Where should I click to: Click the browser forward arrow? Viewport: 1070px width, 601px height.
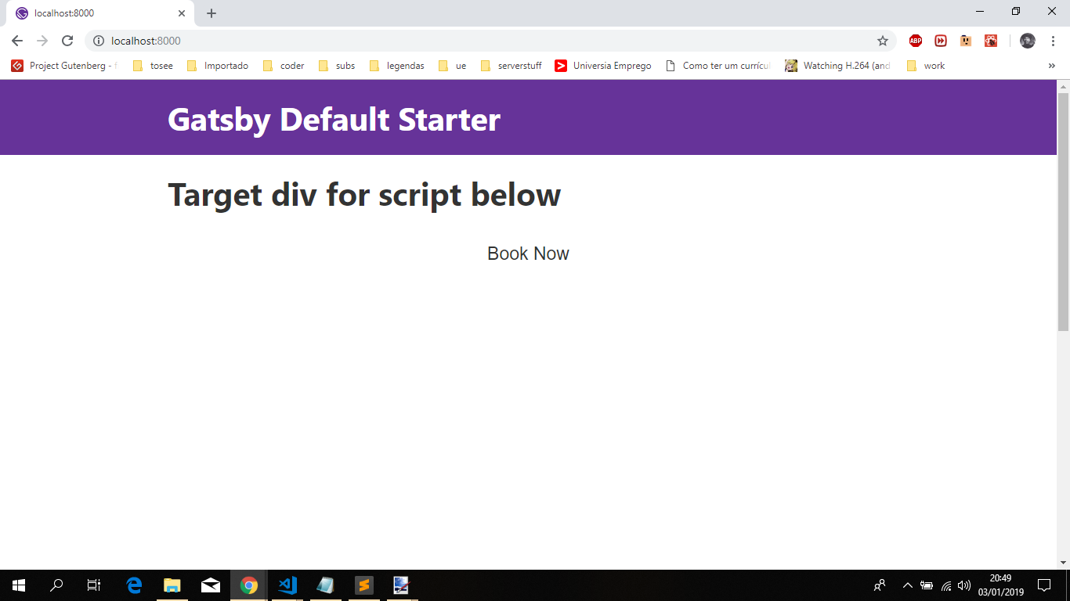tap(42, 41)
